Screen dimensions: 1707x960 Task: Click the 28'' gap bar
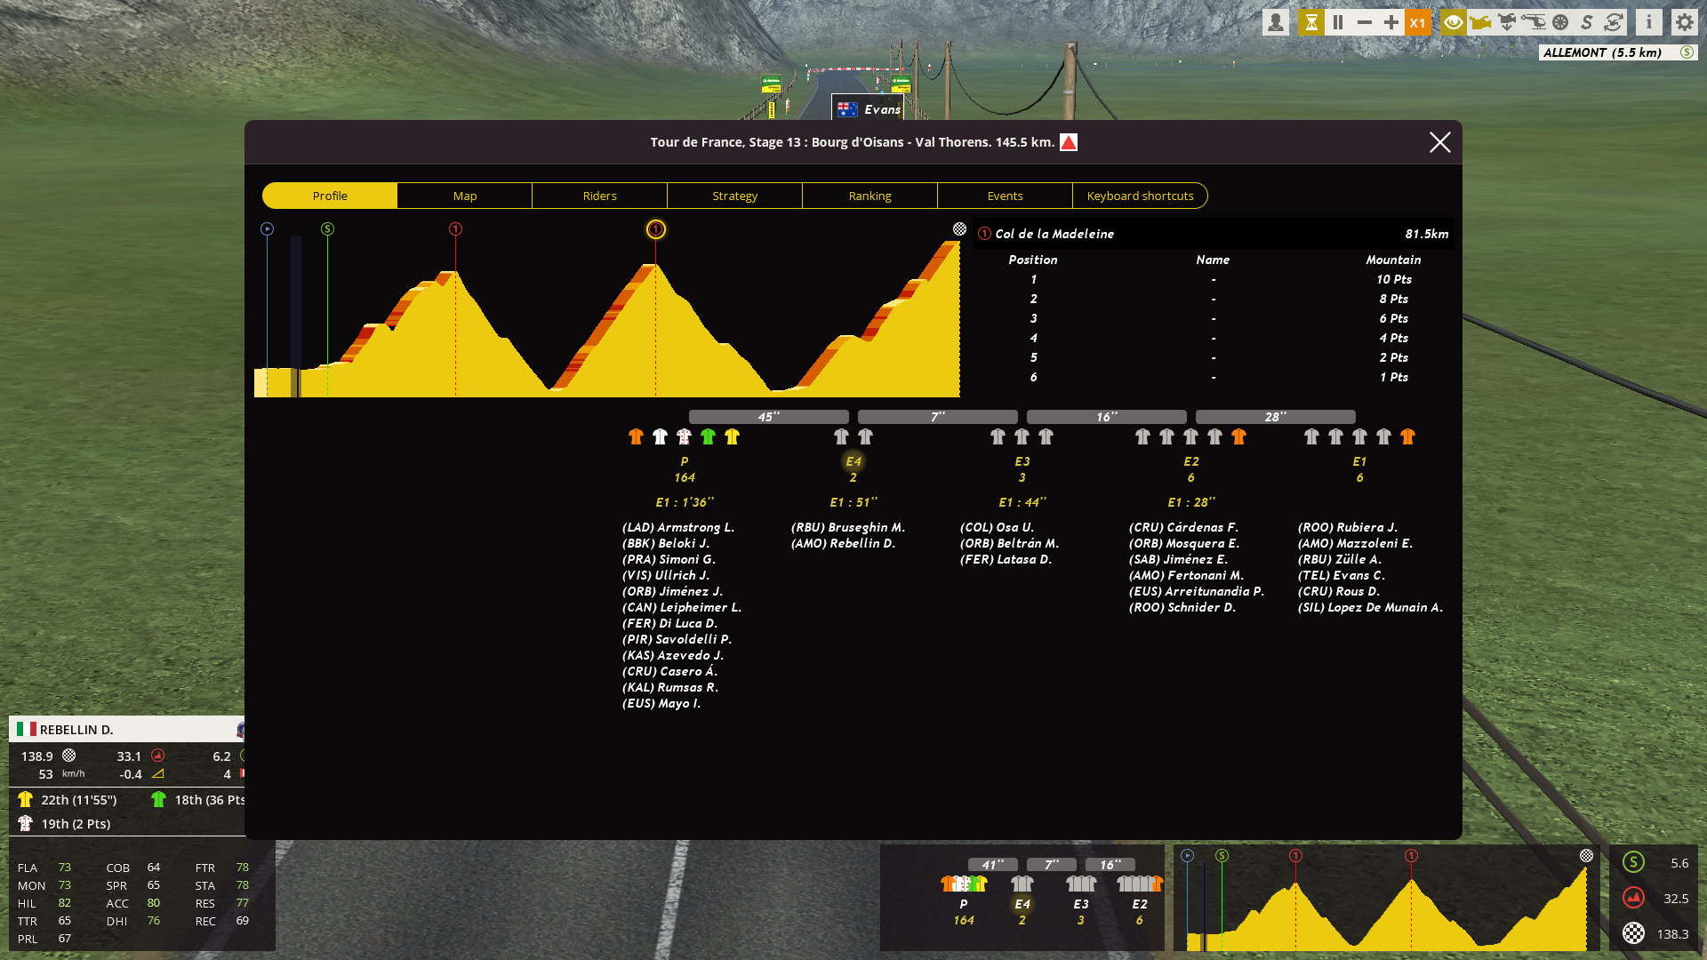pos(1276,417)
